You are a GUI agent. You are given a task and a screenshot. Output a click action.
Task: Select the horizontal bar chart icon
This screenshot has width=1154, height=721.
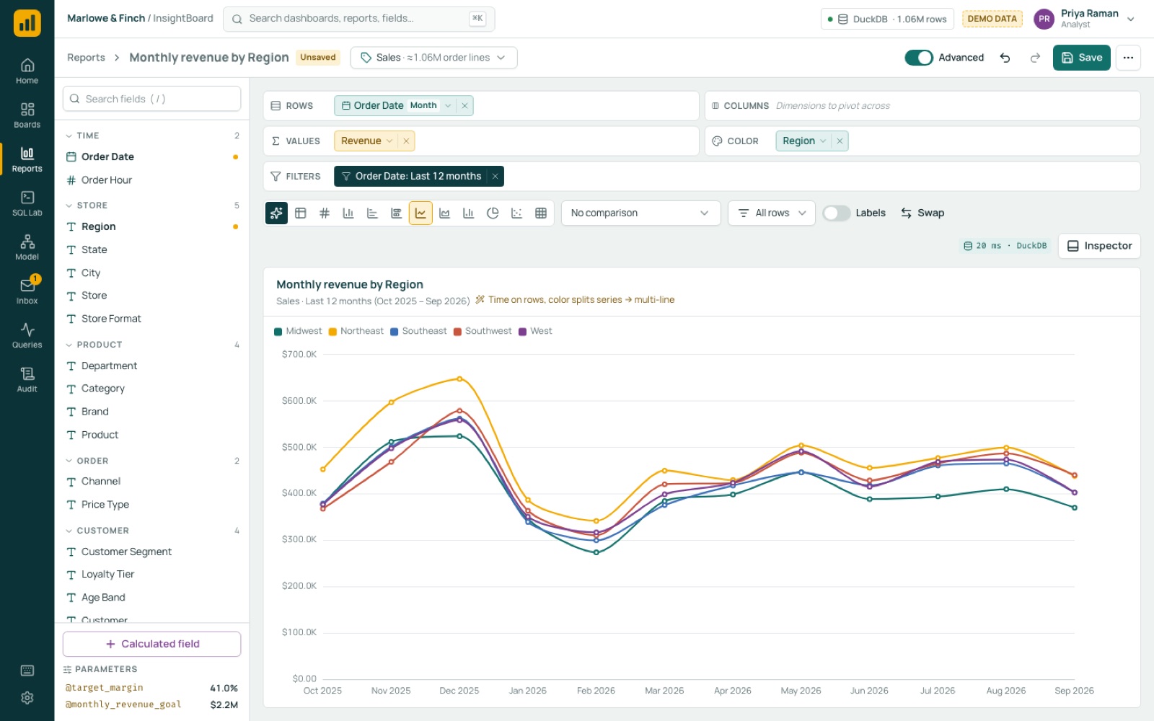(372, 213)
